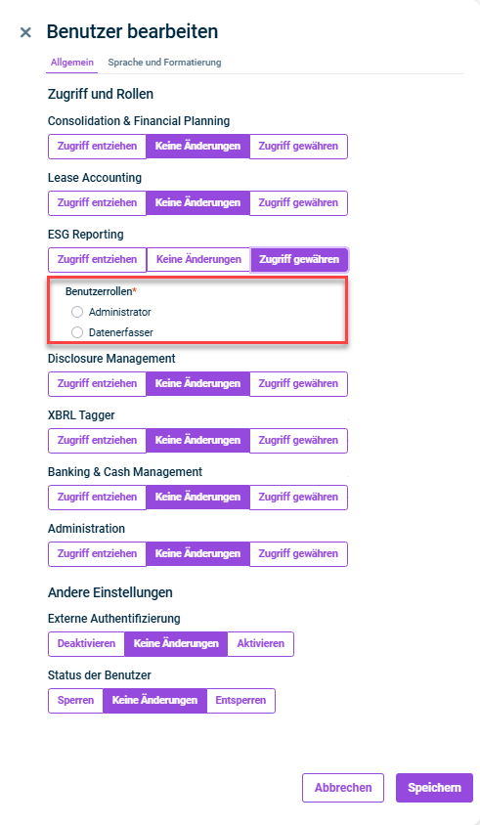Viewport: 480px width, 825px height.
Task: Set ESG Reporting to Keine Änderungen
Action: pos(198,260)
